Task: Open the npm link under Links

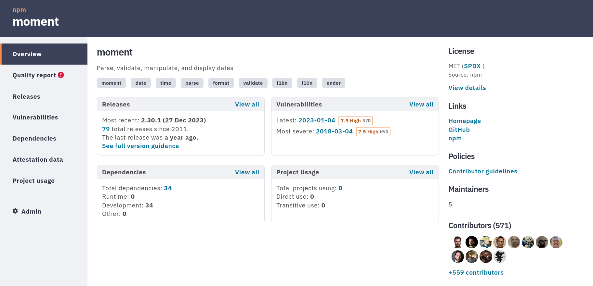Action: pos(455,138)
